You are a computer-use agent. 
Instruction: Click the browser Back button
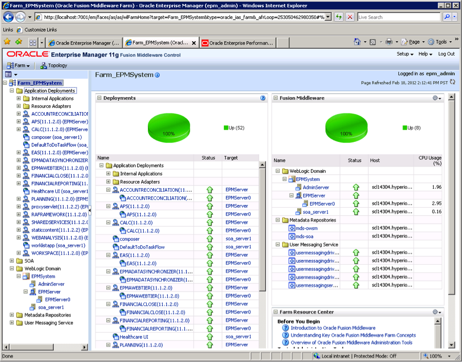click(8, 17)
